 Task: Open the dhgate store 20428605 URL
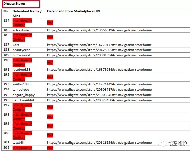99,50
